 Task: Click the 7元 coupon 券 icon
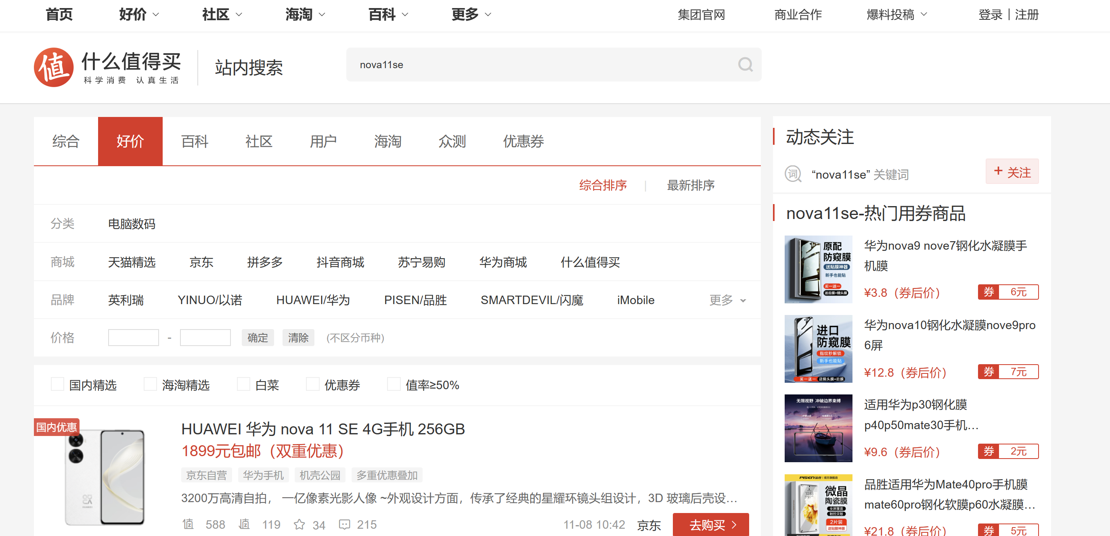[x=989, y=371]
